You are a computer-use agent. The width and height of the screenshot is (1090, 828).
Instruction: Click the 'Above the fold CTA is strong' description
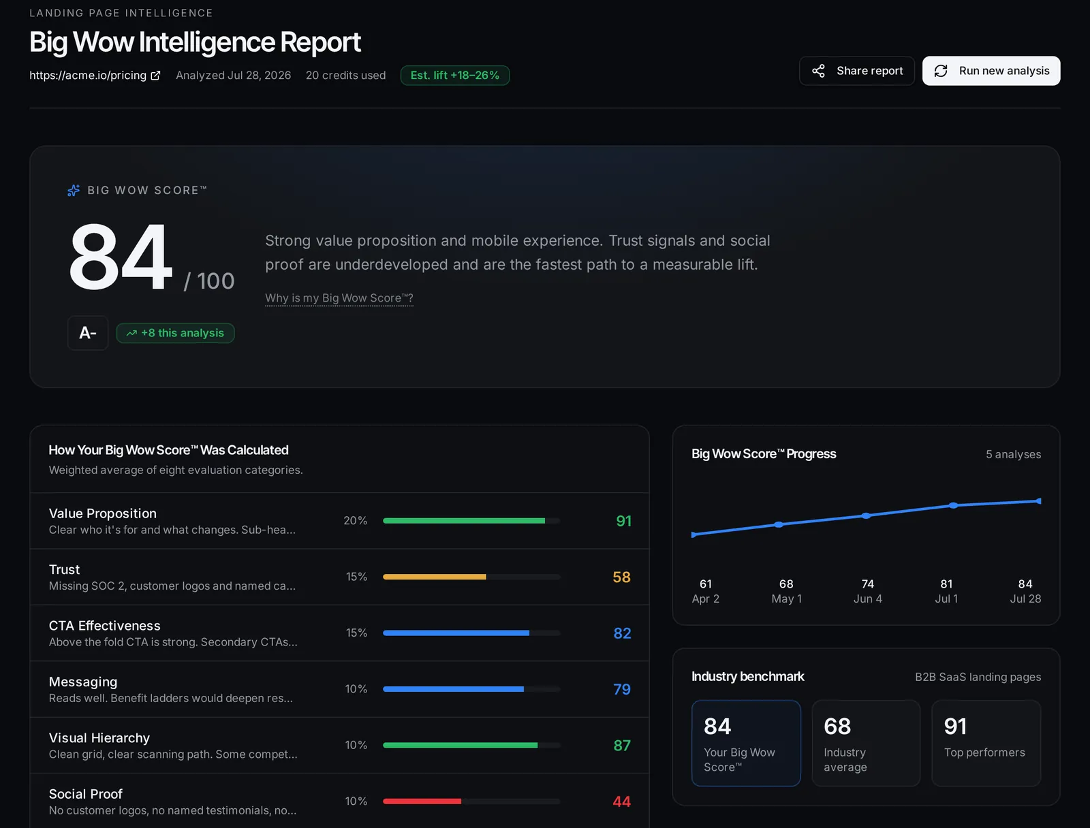coord(173,642)
